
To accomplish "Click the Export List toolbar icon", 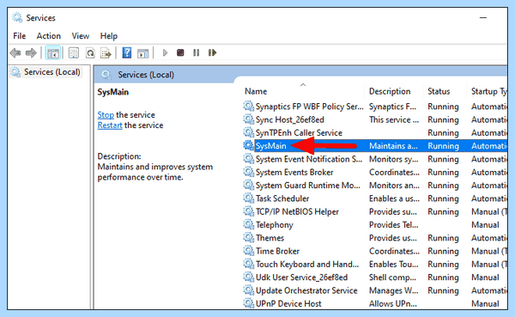I will click(106, 53).
